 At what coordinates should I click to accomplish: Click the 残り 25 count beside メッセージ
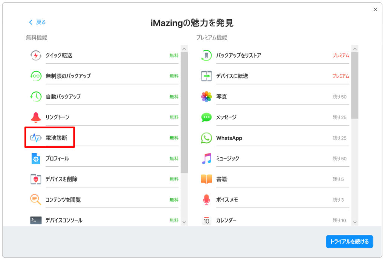click(x=340, y=117)
